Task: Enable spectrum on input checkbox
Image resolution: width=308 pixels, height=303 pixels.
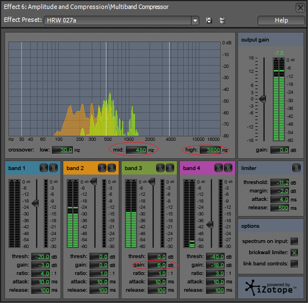Action: [x=294, y=241]
